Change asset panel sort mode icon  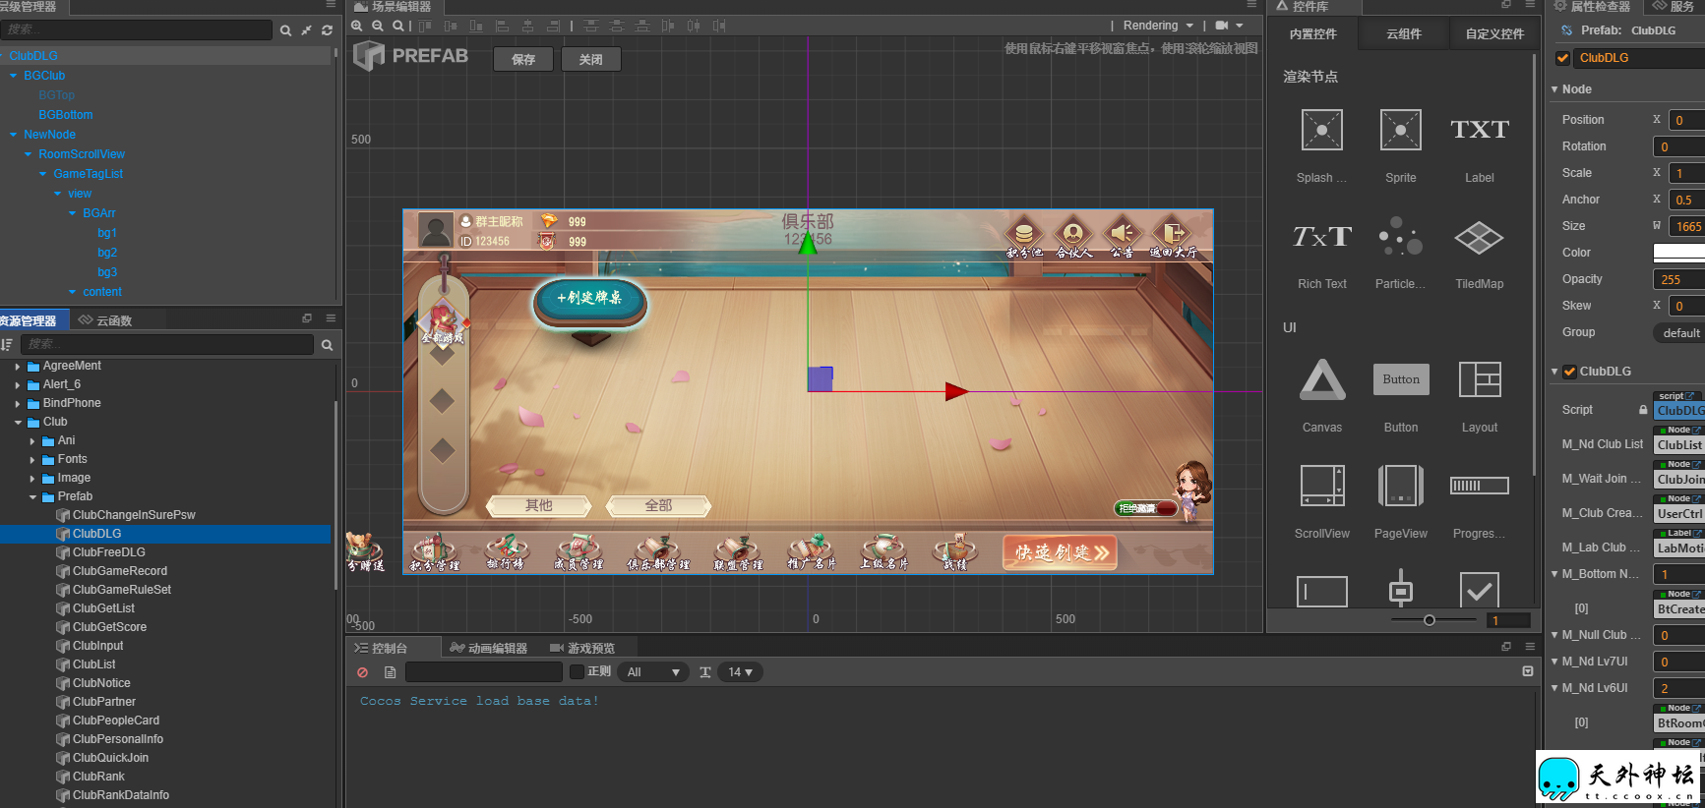[7, 344]
